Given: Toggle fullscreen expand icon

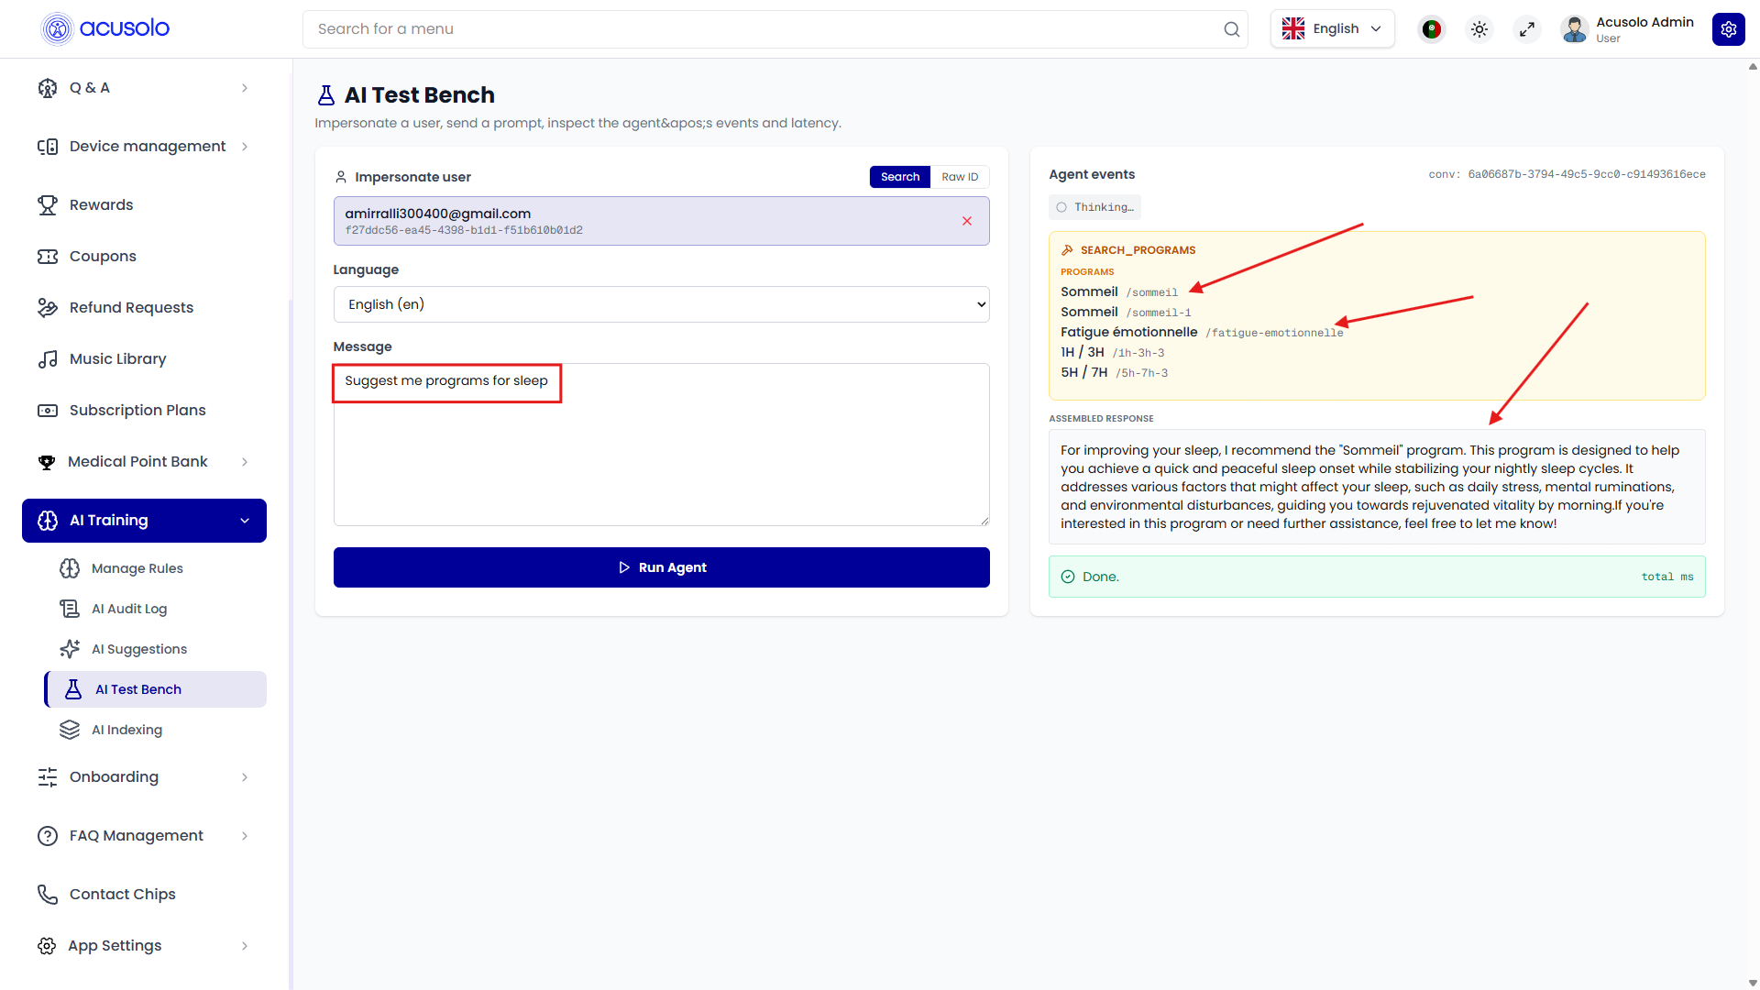Looking at the screenshot, I should coord(1526,29).
